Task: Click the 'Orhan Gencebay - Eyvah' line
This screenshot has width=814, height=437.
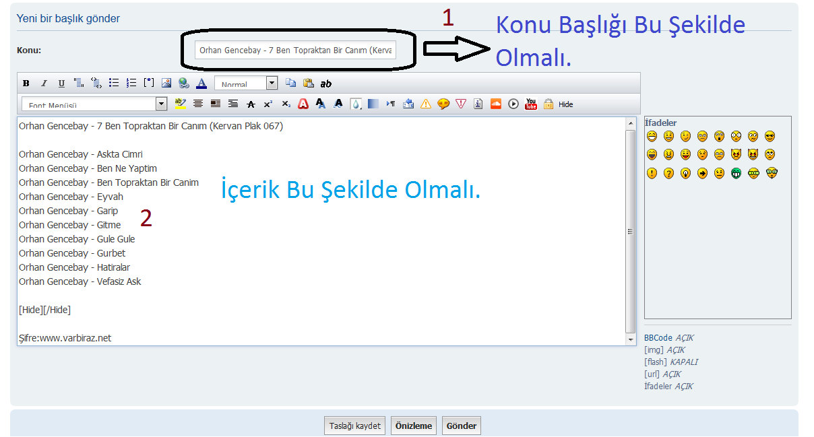Action: pyautogui.click(x=71, y=197)
